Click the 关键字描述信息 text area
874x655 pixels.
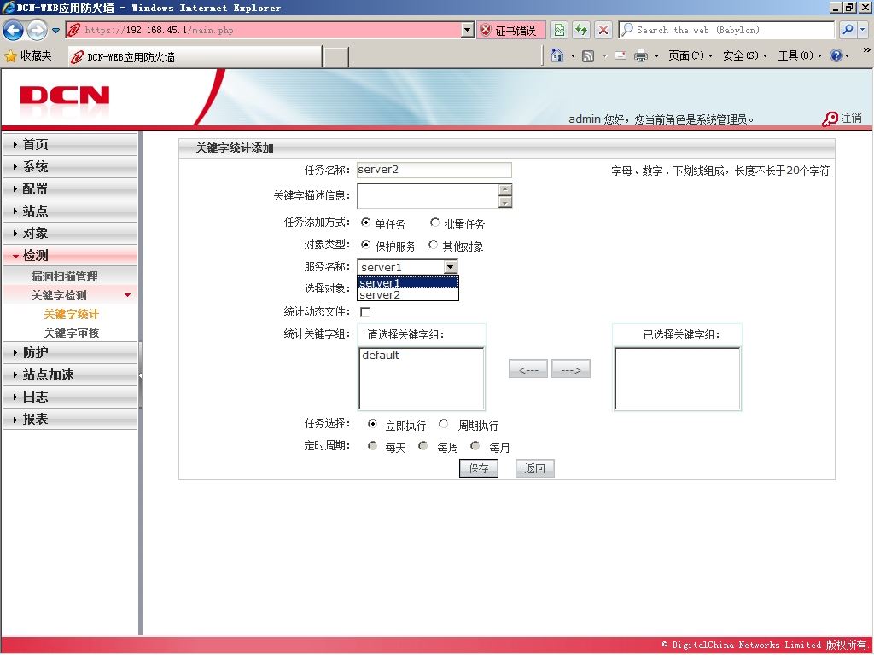pos(428,196)
